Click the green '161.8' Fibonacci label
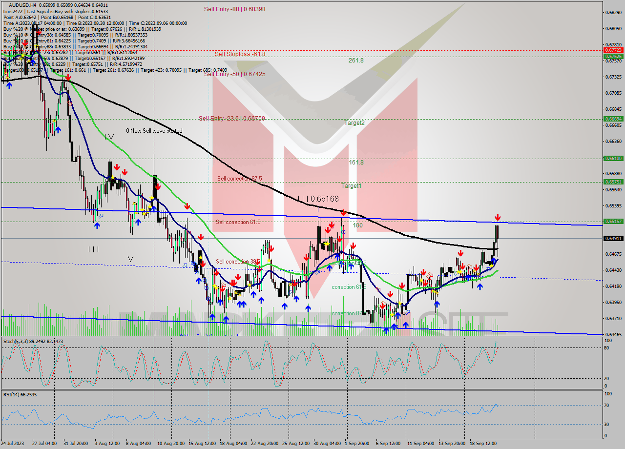The height and width of the screenshot is (449, 625). point(356,163)
